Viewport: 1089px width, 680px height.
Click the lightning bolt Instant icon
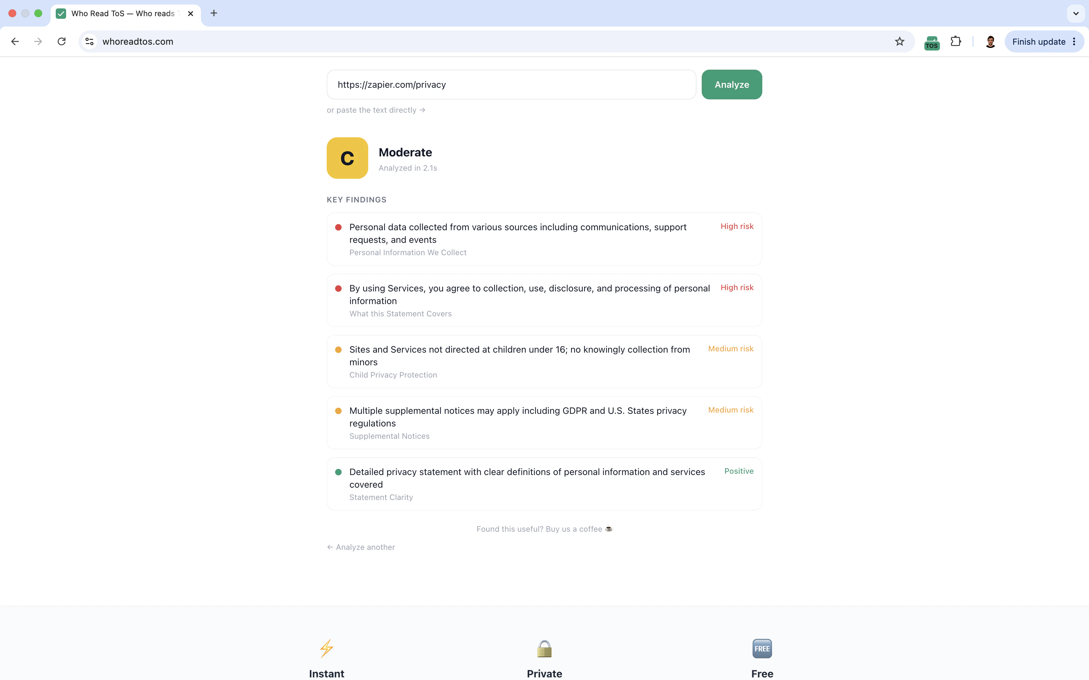point(327,648)
